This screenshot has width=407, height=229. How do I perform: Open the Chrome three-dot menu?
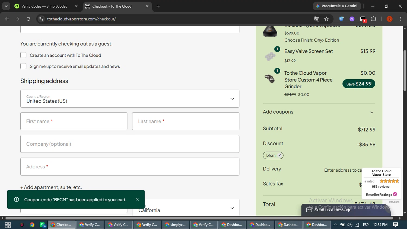(x=400, y=19)
